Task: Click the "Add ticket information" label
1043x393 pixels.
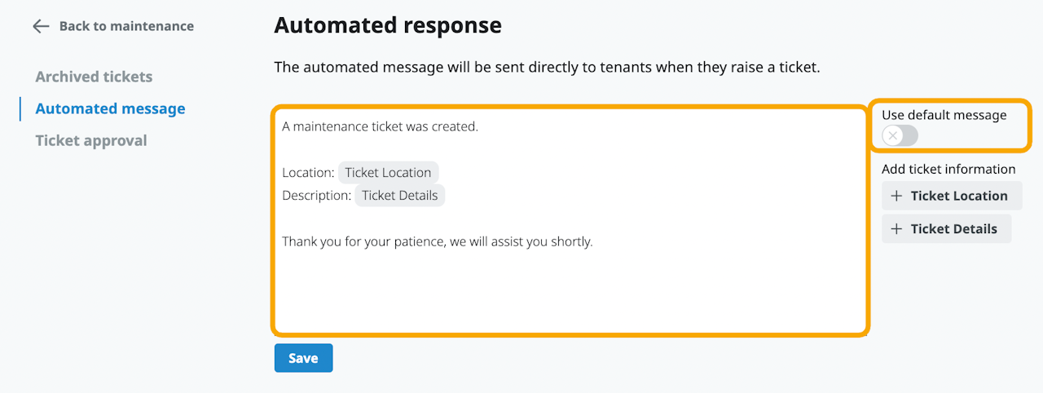Action: 948,170
